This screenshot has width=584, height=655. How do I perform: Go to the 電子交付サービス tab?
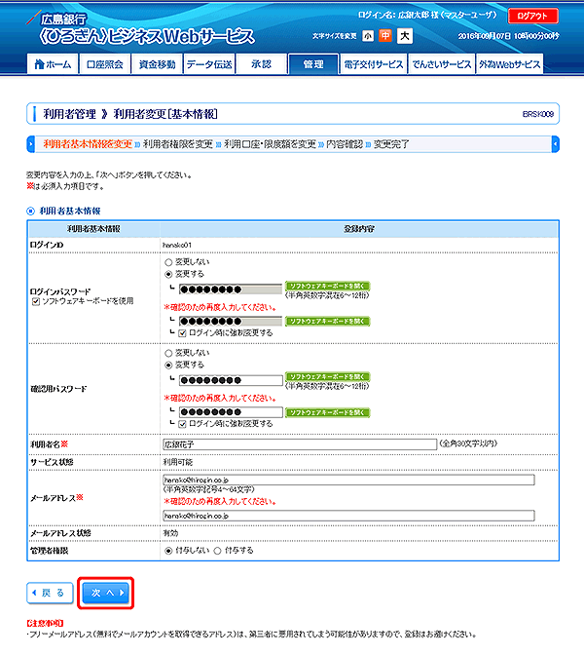pyautogui.click(x=373, y=64)
